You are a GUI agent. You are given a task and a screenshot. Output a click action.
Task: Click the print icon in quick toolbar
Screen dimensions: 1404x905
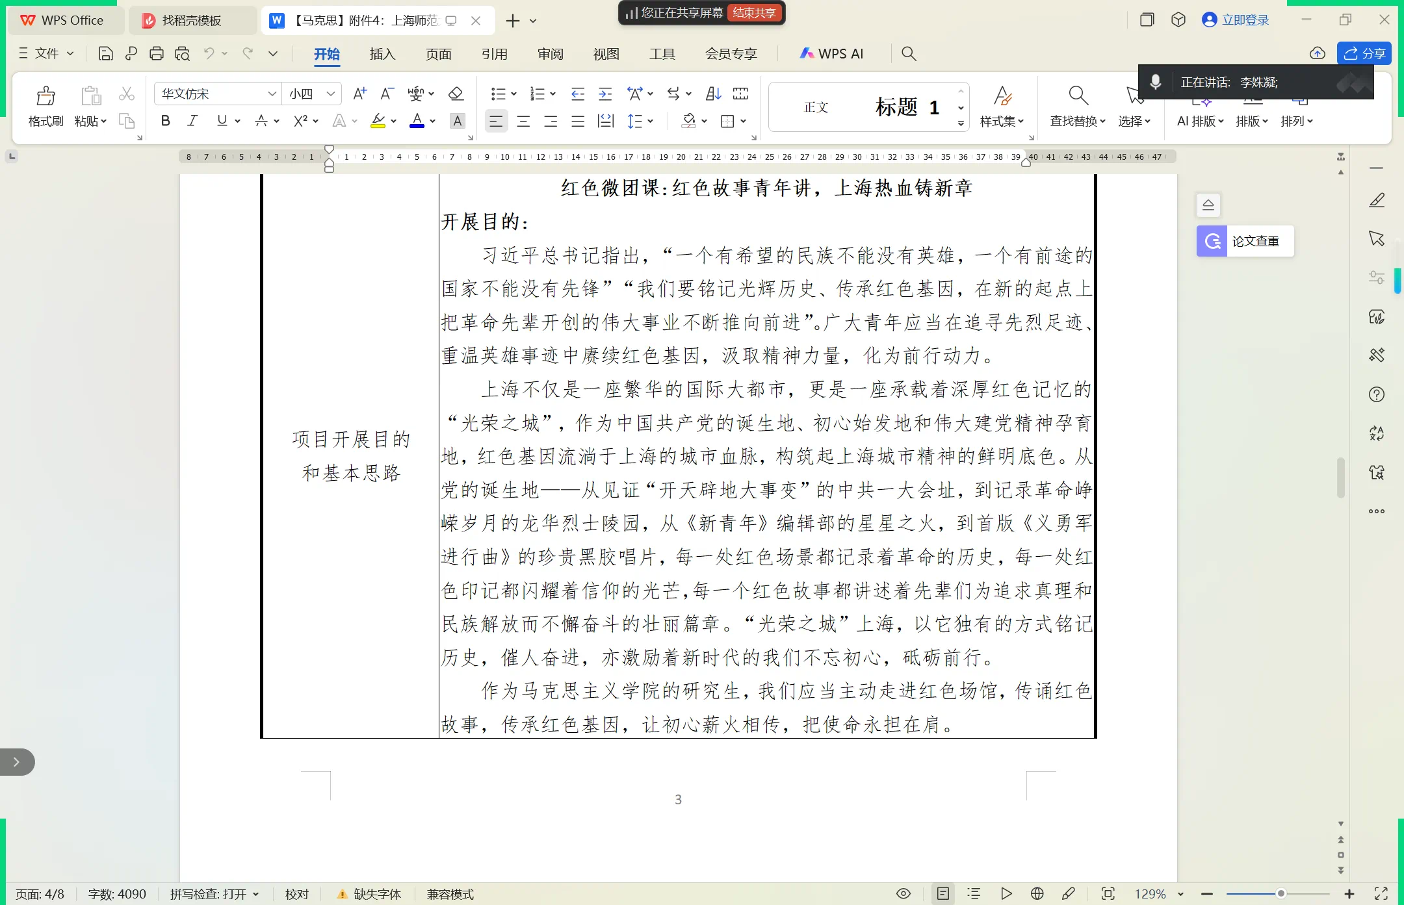tap(156, 54)
